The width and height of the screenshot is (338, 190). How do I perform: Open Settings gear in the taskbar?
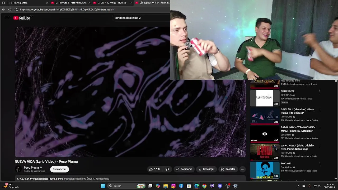pyautogui.click(x=235, y=186)
